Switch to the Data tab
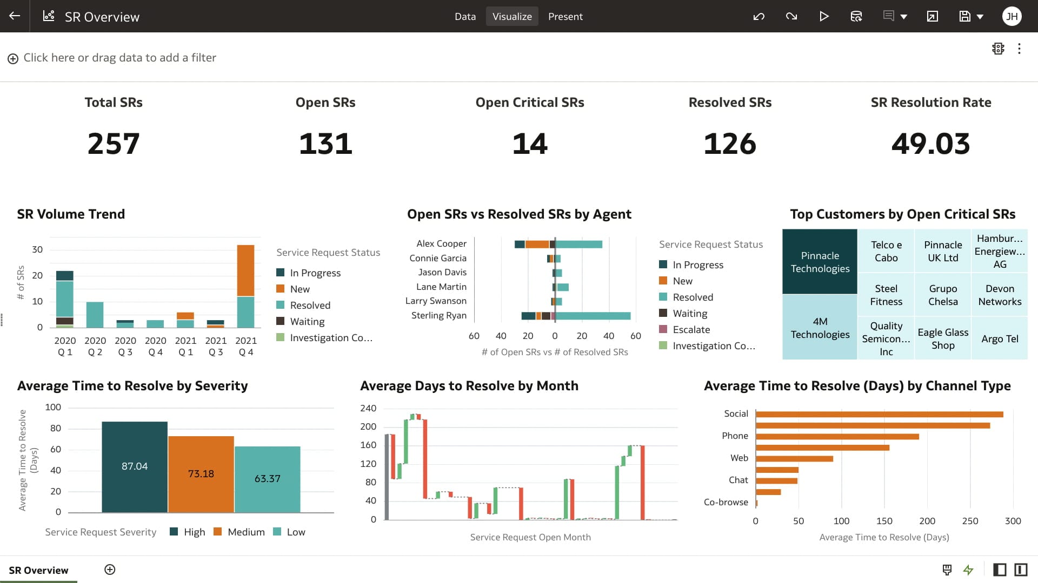This screenshot has height=583, width=1038. coord(464,16)
